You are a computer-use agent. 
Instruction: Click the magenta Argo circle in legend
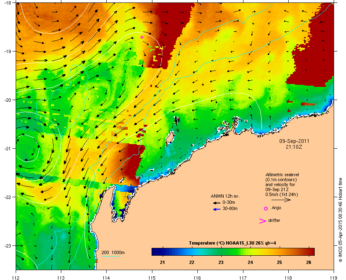266,208
